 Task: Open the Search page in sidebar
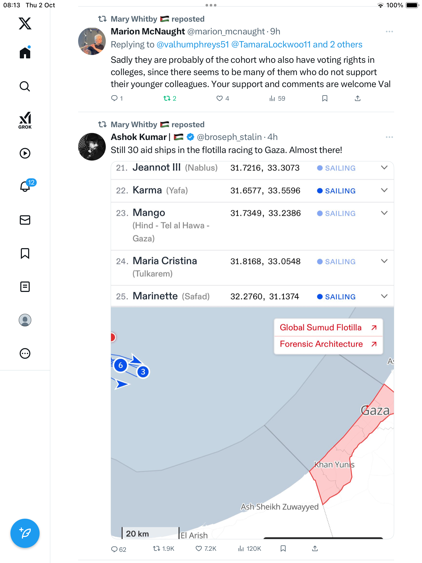click(x=25, y=86)
